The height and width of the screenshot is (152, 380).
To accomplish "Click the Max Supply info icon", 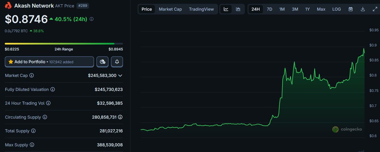I will (x=32, y=145).
